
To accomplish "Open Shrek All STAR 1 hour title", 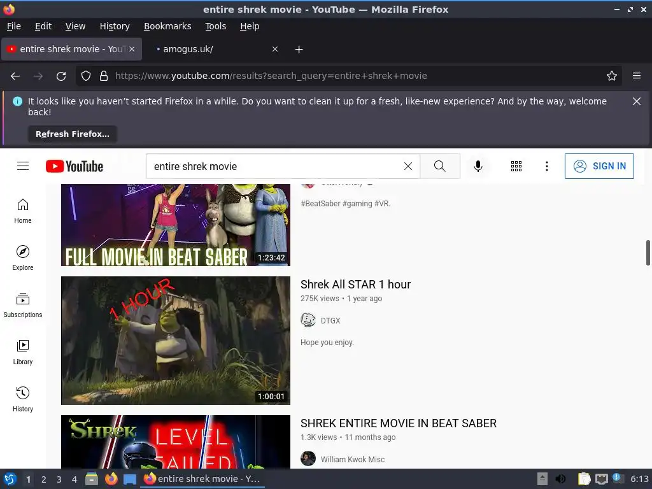I will pyautogui.click(x=355, y=285).
